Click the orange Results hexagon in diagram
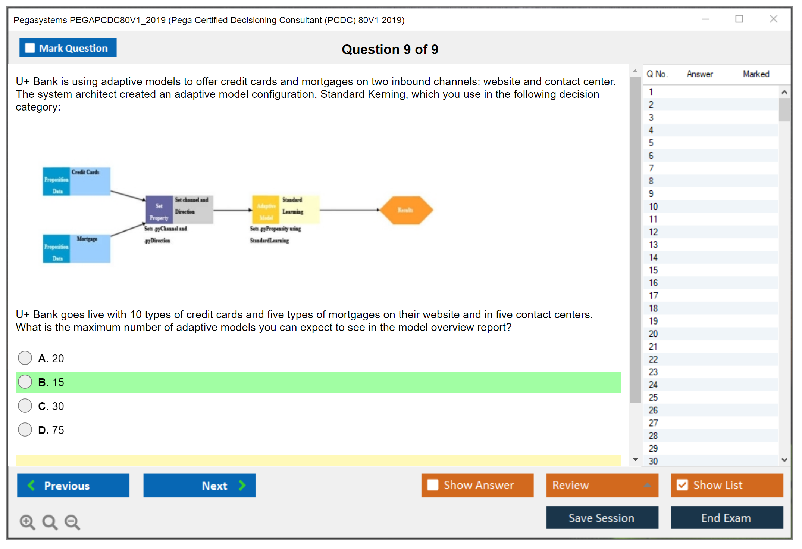This screenshot has width=802, height=549. pos(406,210)
